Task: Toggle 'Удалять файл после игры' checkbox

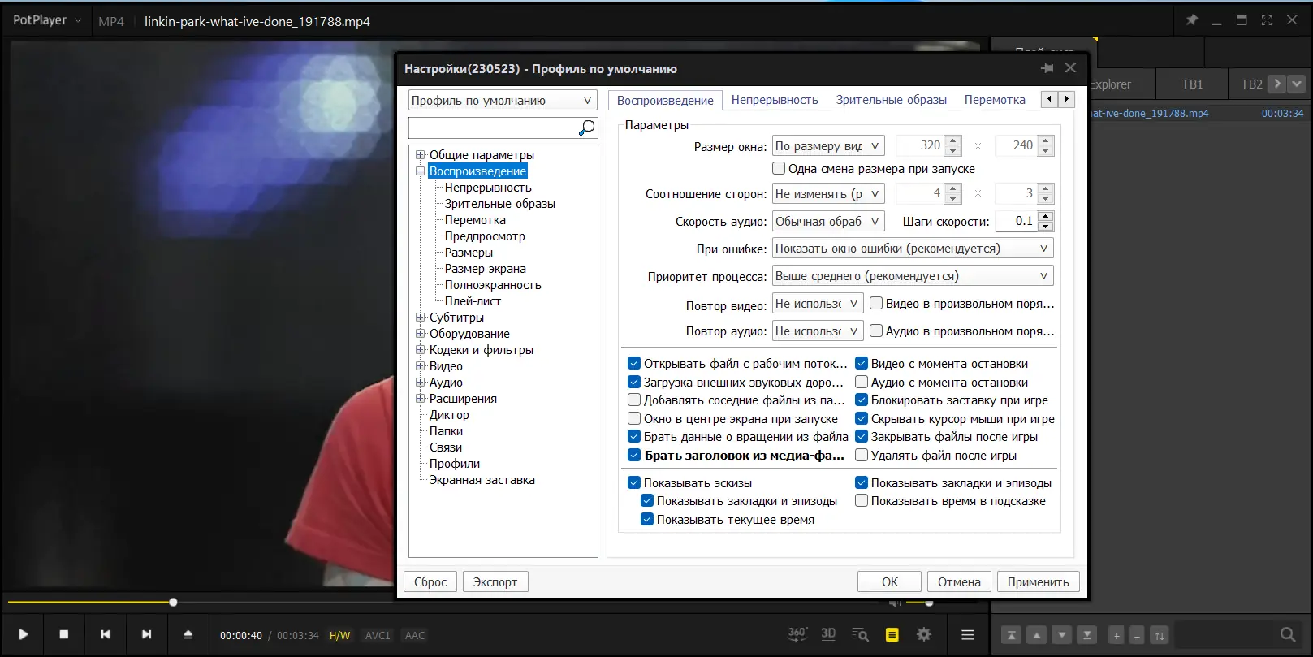Action: click(862, 456)
